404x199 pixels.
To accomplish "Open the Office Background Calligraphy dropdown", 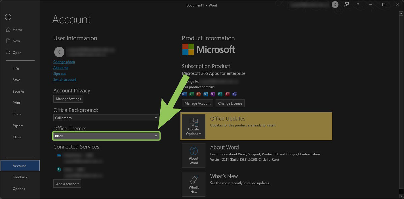I will [x=106, y=118].
